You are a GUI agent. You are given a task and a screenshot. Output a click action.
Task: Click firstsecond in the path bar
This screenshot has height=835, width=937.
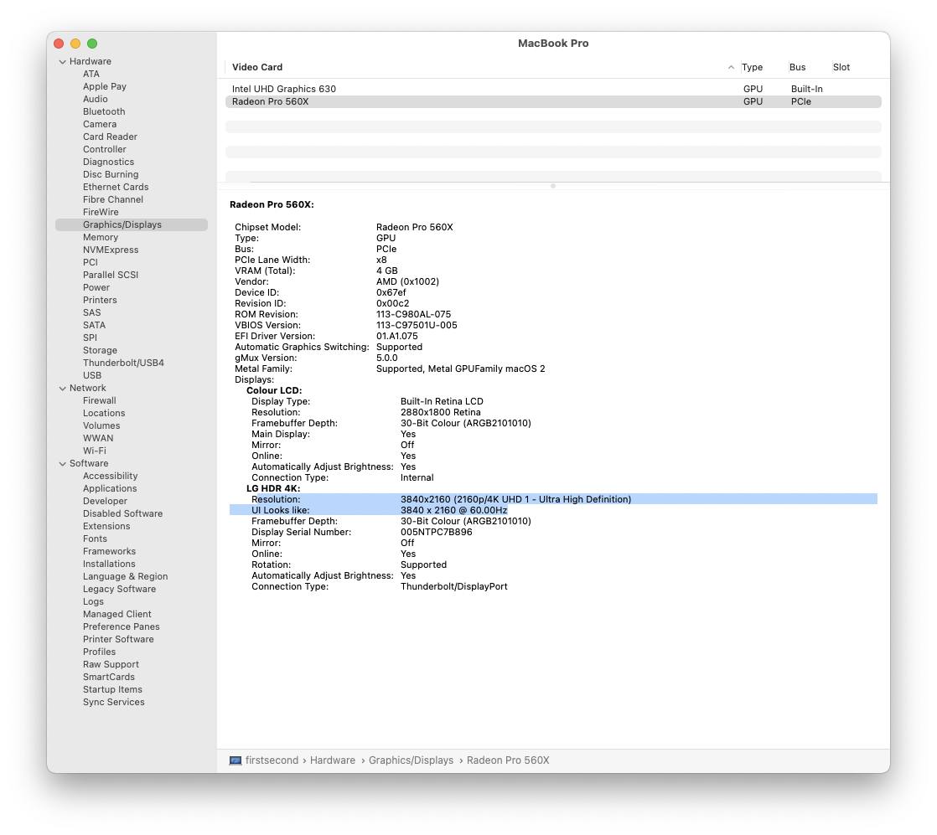[x=272, y=760]
